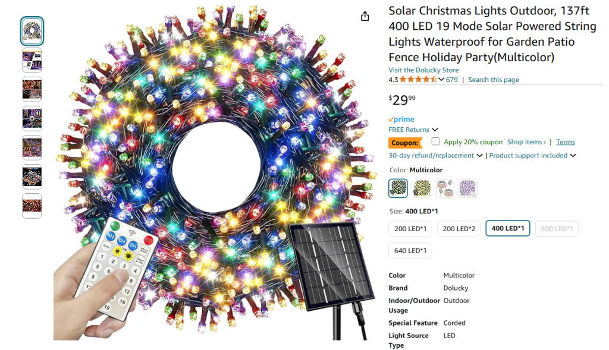Select the second color swatch option

tap(422, 188)
